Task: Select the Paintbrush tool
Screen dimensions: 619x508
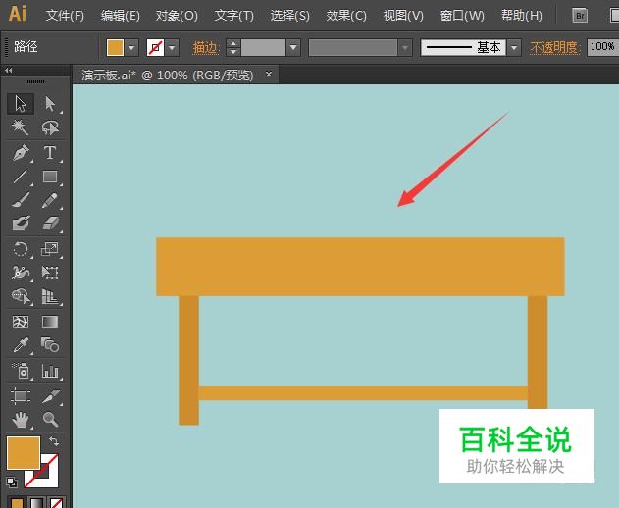Action: [21, 200]
